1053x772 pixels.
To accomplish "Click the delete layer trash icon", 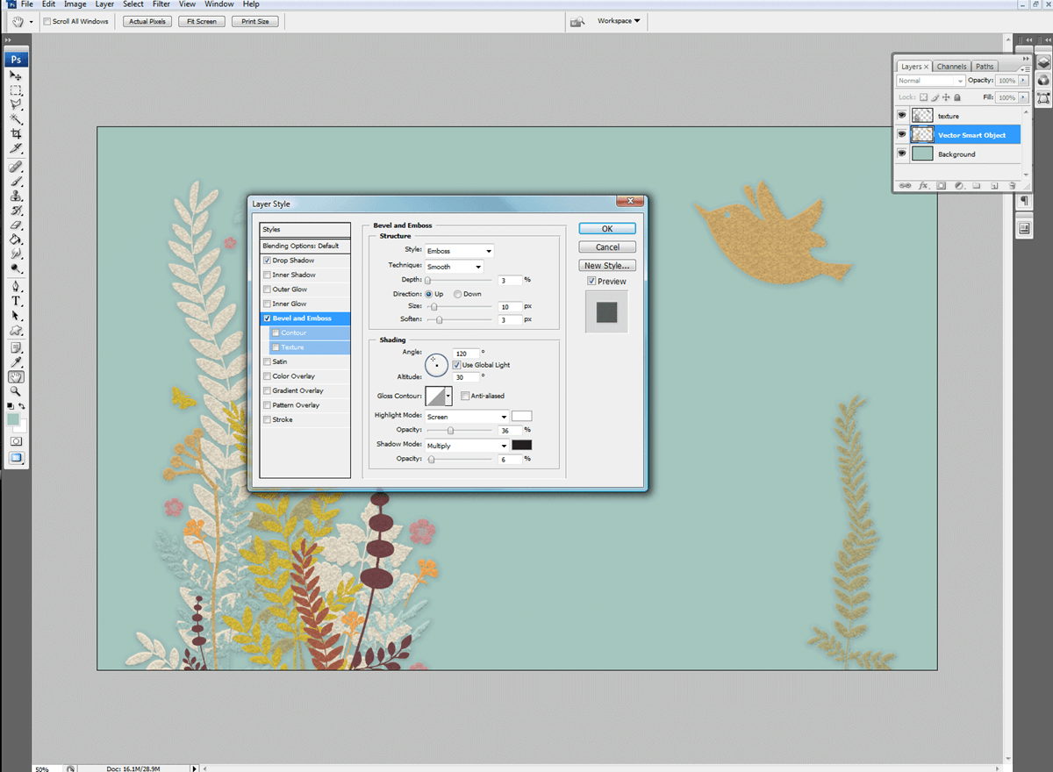I will 1012,186.
